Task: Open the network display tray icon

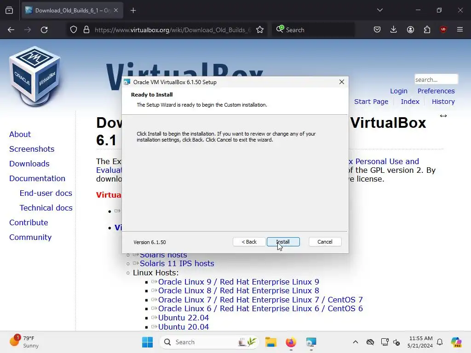Action: 385,342
